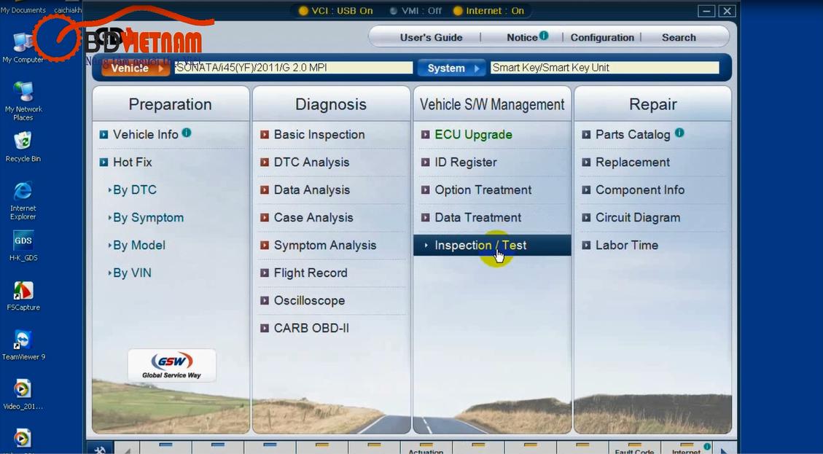Viewport: 823px width, 454px height.
Task: Click the info badge next to Notice
Action: [x=544, y=35]
